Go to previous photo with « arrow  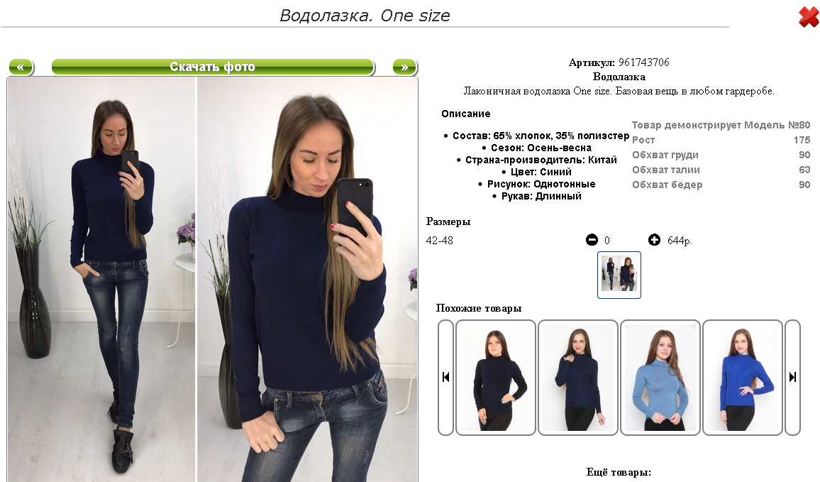pyautogui.click(x=21, y=67)
